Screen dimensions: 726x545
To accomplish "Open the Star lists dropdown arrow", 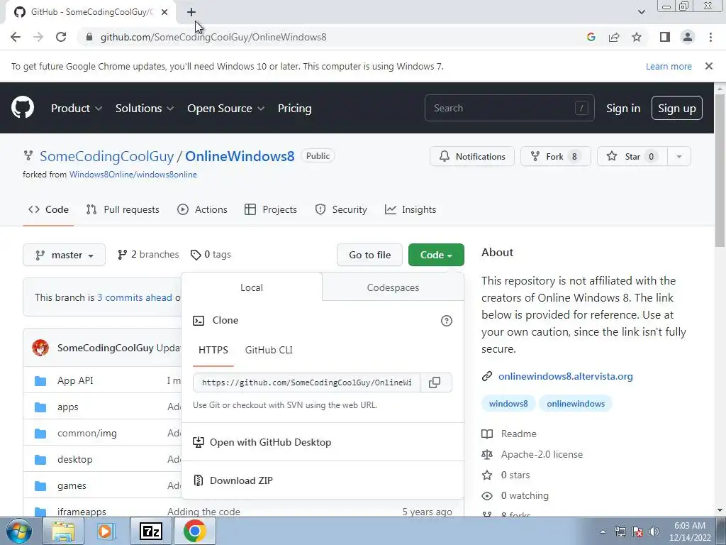I will coord(679,156).
